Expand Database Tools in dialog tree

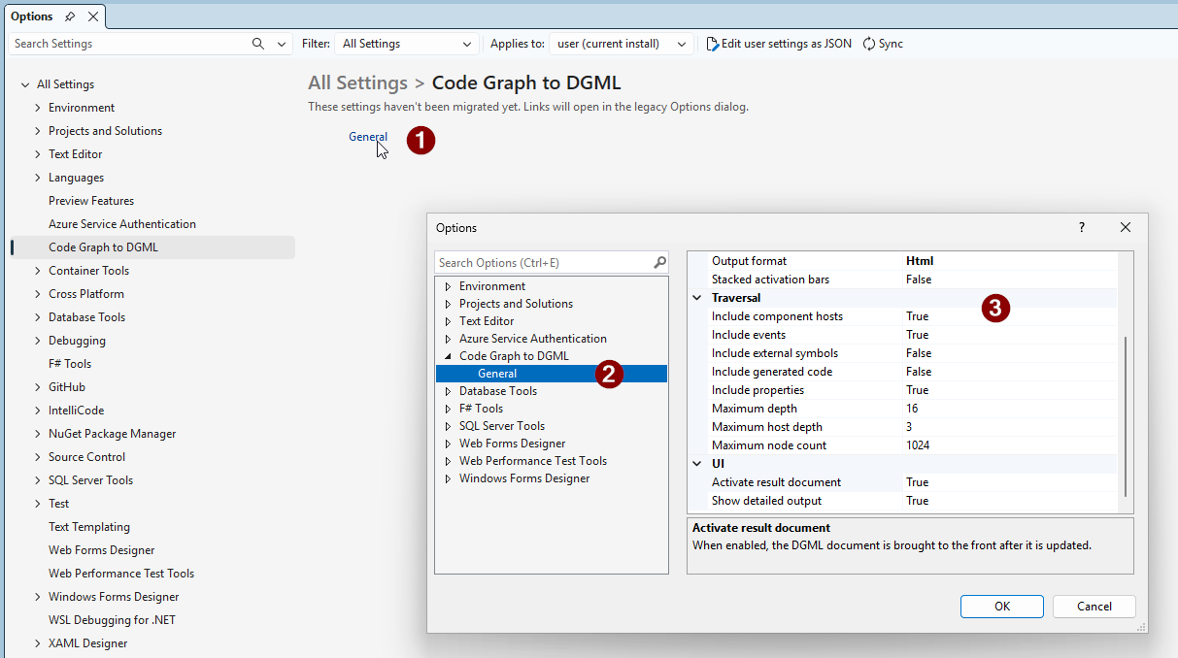tap(449, 391)
